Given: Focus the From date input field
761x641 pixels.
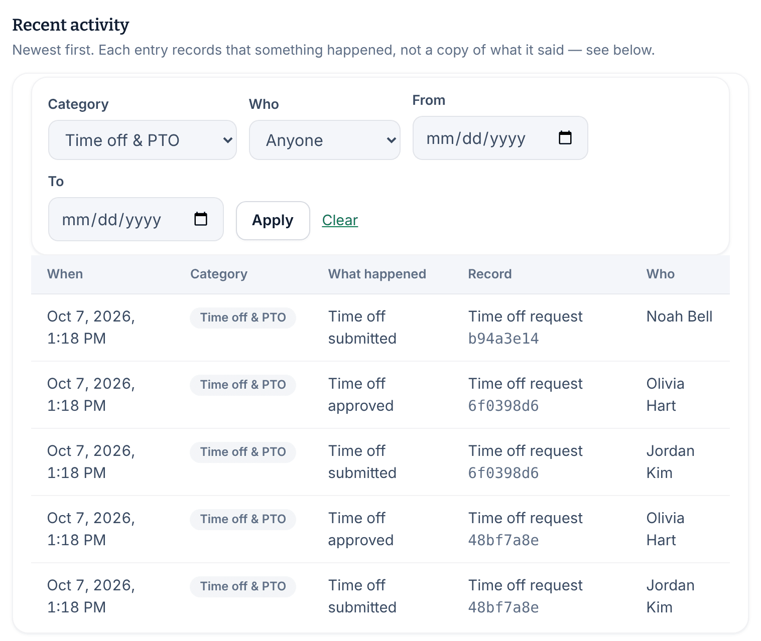Looking at the screenshot, I should [500, 138].
